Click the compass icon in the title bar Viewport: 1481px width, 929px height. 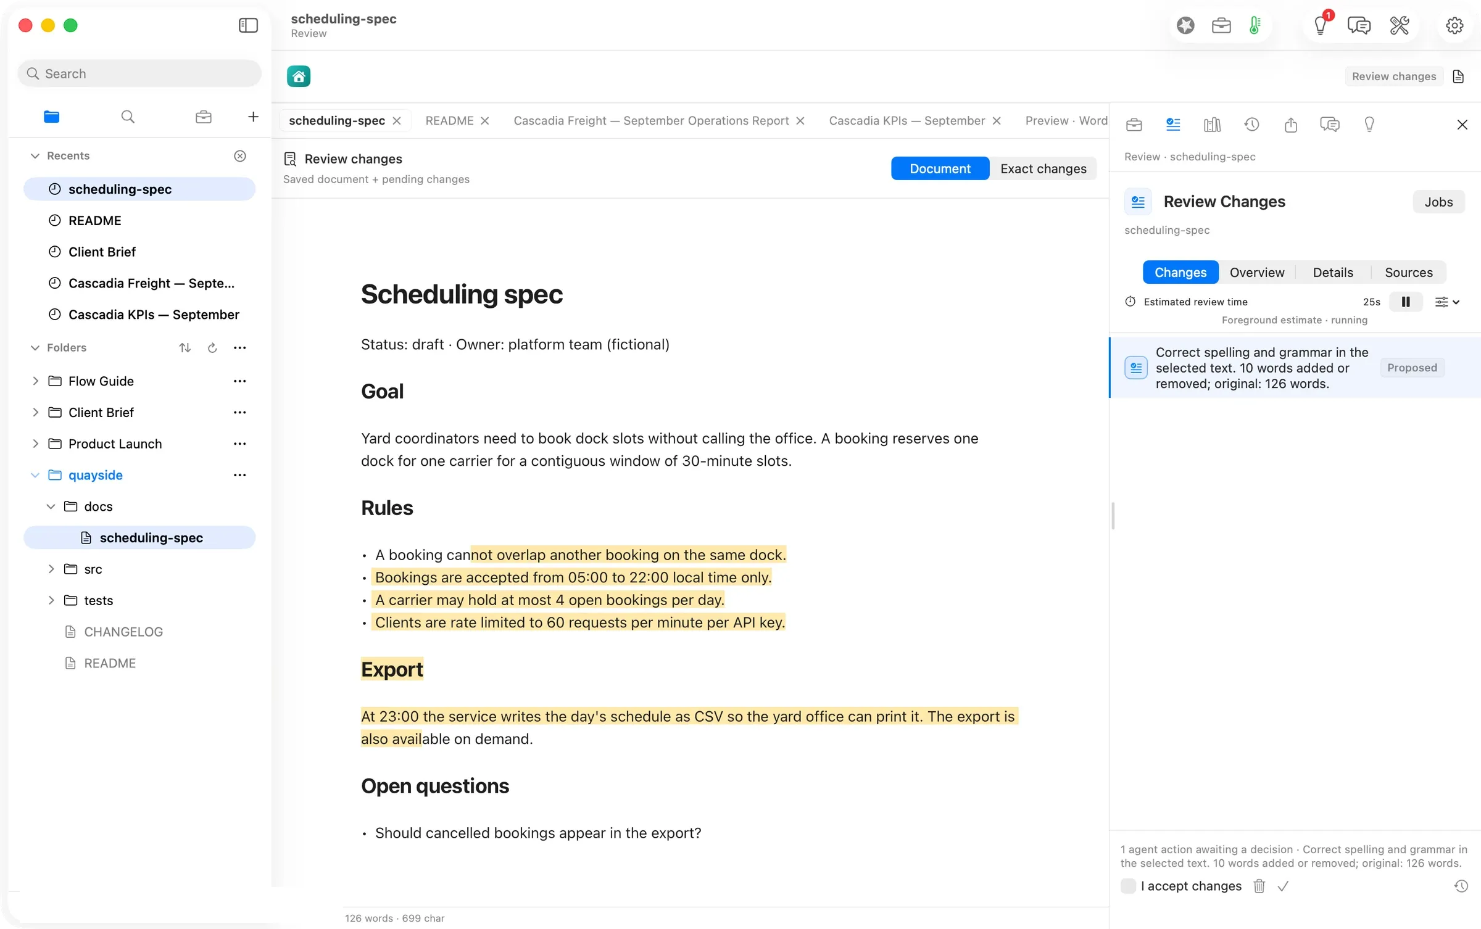click(1185, 25)
